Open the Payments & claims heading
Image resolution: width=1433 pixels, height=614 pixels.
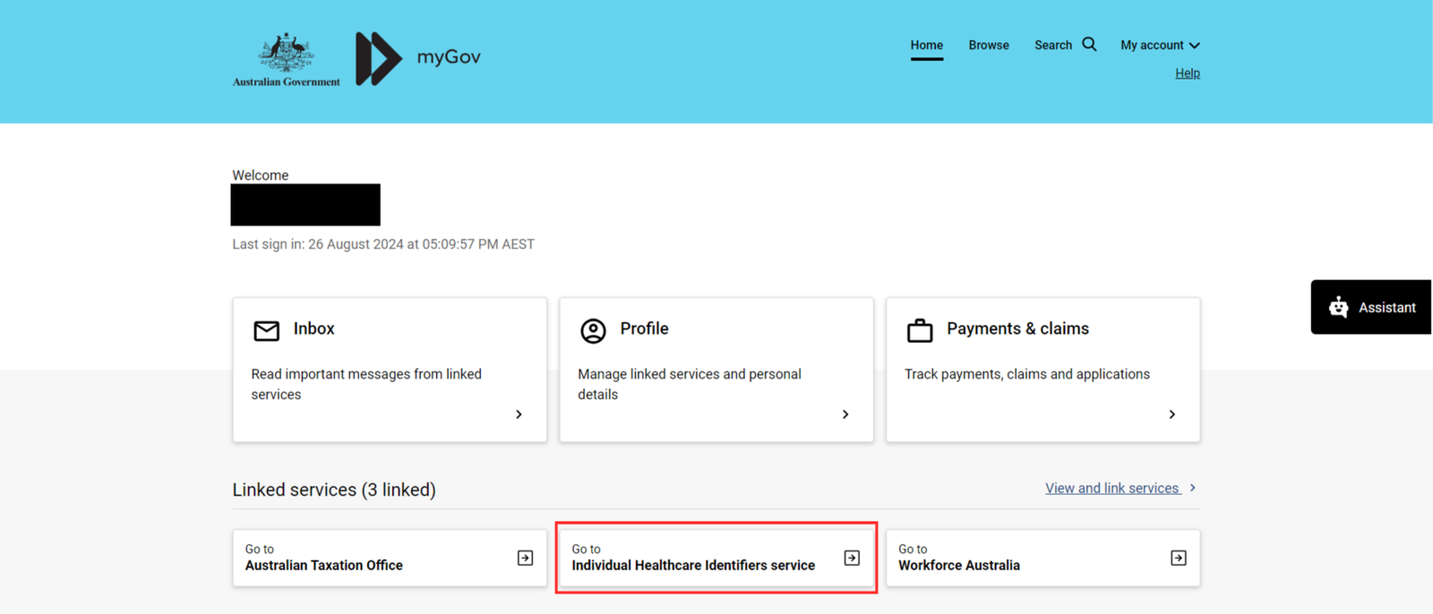point(1017,328)
